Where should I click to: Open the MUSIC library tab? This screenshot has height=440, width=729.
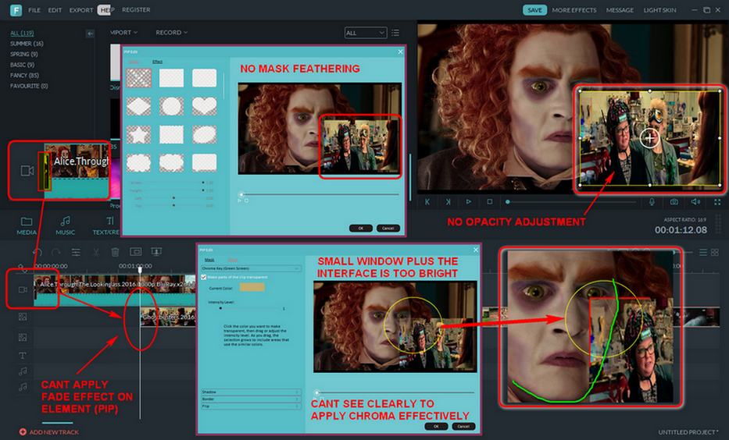[x=65, y=226]
